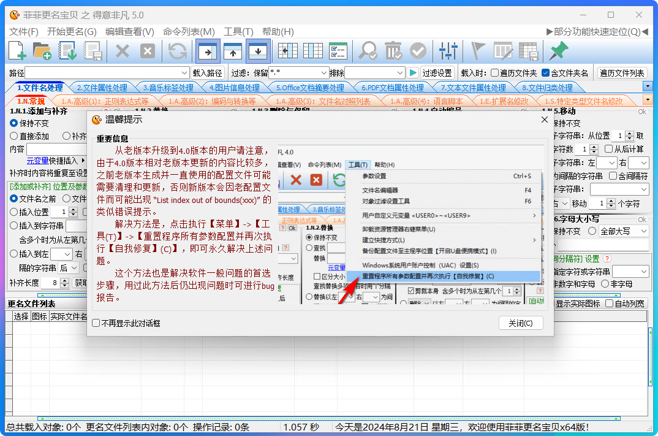
Task: Open the 命令列表(M) menu
Action: pyautogui.click(x=189, y=32)
